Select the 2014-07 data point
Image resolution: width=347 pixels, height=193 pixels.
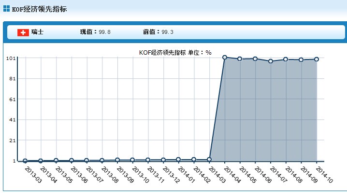(271, 61)
